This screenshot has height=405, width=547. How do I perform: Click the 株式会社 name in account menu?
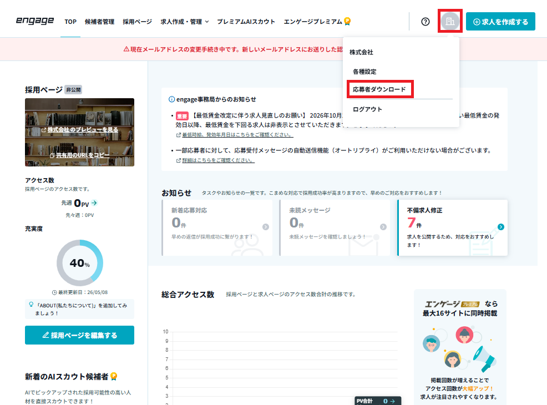361,52
